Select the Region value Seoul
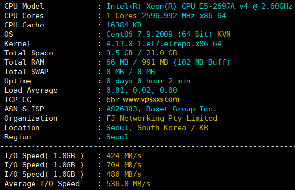Screen dimensions: 295x190 [117, 137]
